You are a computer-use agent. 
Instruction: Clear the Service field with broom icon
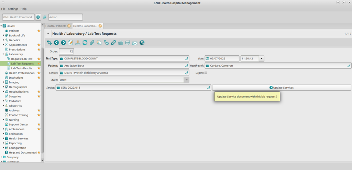point(209,88)
